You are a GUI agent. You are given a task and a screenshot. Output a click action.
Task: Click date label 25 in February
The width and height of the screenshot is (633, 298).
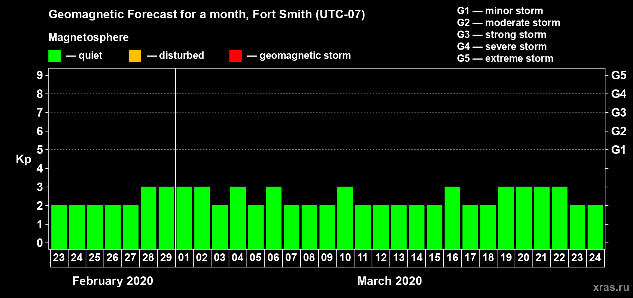(x=95, y=257)
